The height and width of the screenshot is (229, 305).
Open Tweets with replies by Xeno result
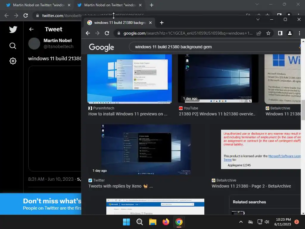point(121,186)
